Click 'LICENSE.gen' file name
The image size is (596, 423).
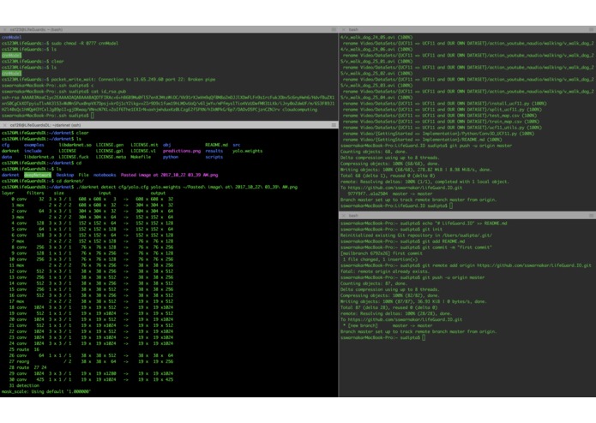pyautogui.click(x=110, y=145)
